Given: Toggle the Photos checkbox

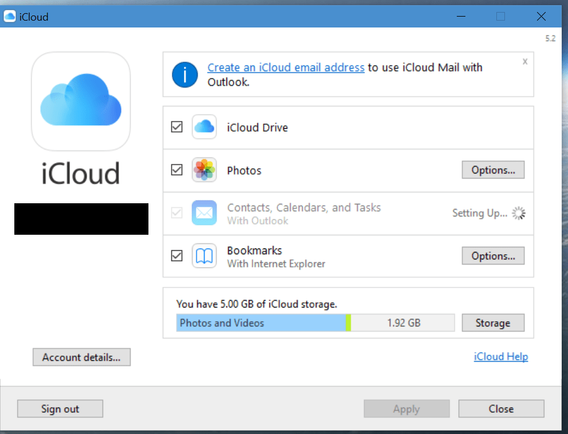Looking at the screenshot, I should pos(177,169).
